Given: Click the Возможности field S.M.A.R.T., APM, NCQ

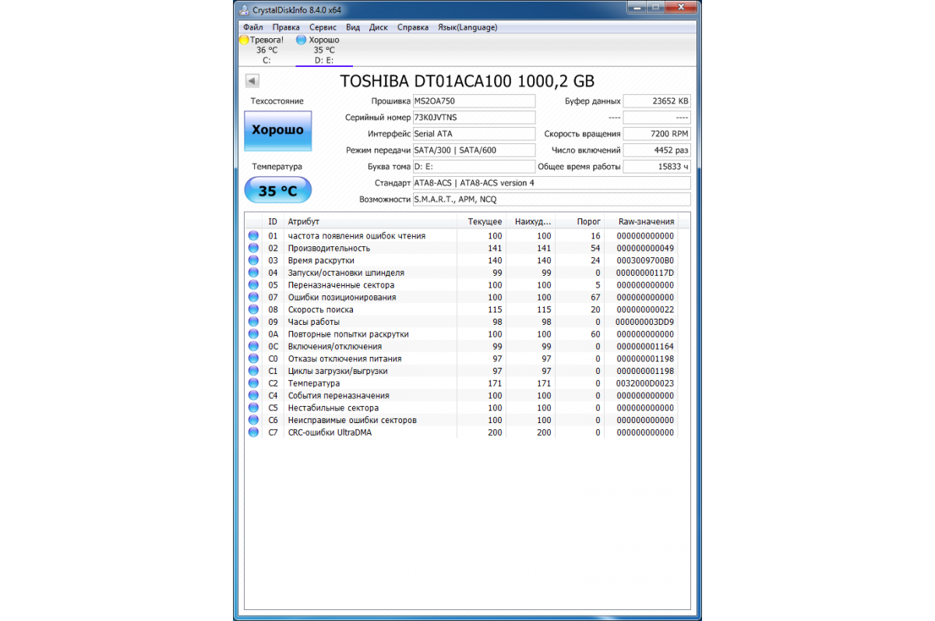Looking at the screenshot, I should (x=551, y=199).
